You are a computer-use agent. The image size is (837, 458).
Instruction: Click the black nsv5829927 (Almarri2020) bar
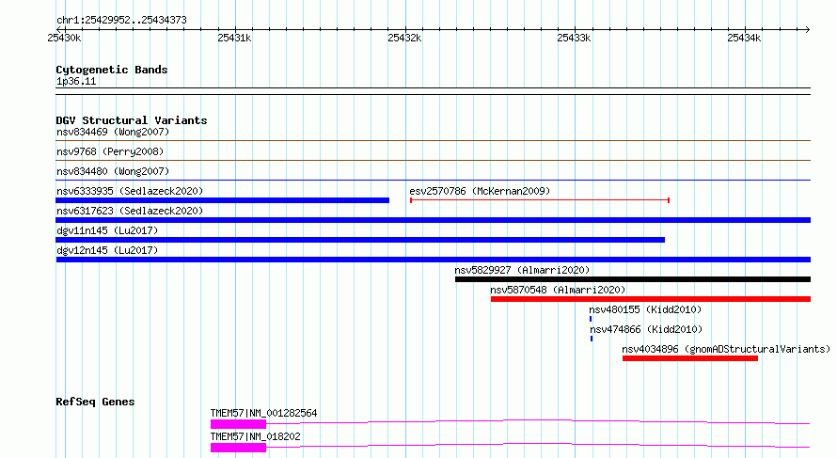(x=633, y=279)
